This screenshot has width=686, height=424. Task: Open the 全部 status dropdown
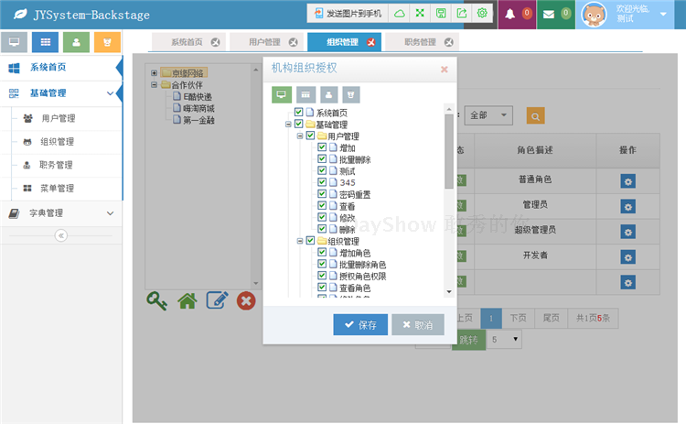coord(488,115)
